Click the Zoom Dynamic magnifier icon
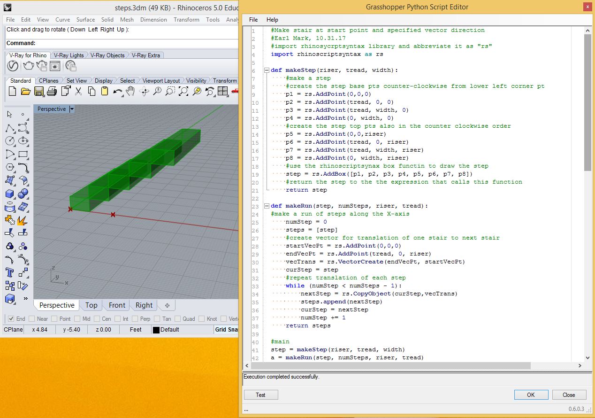The height and width of the screenshot is (418, 595). [157, 91]
